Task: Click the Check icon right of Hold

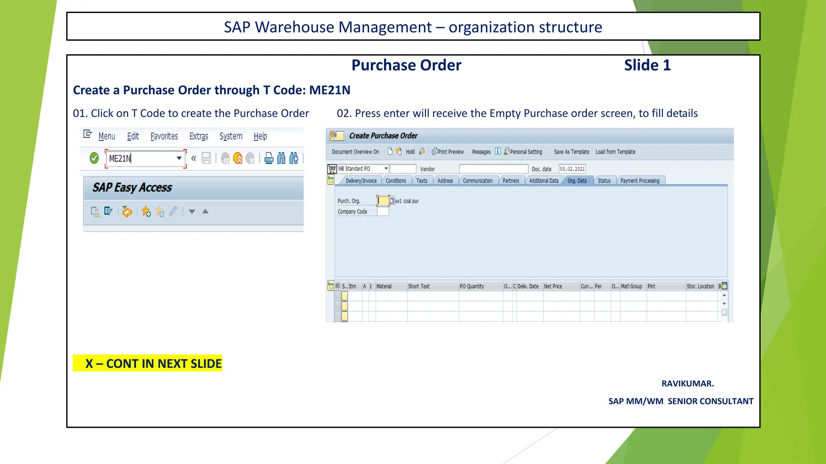Action: 422,151
